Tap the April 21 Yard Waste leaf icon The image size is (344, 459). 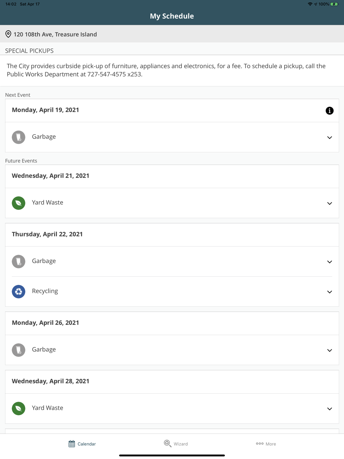19,203
